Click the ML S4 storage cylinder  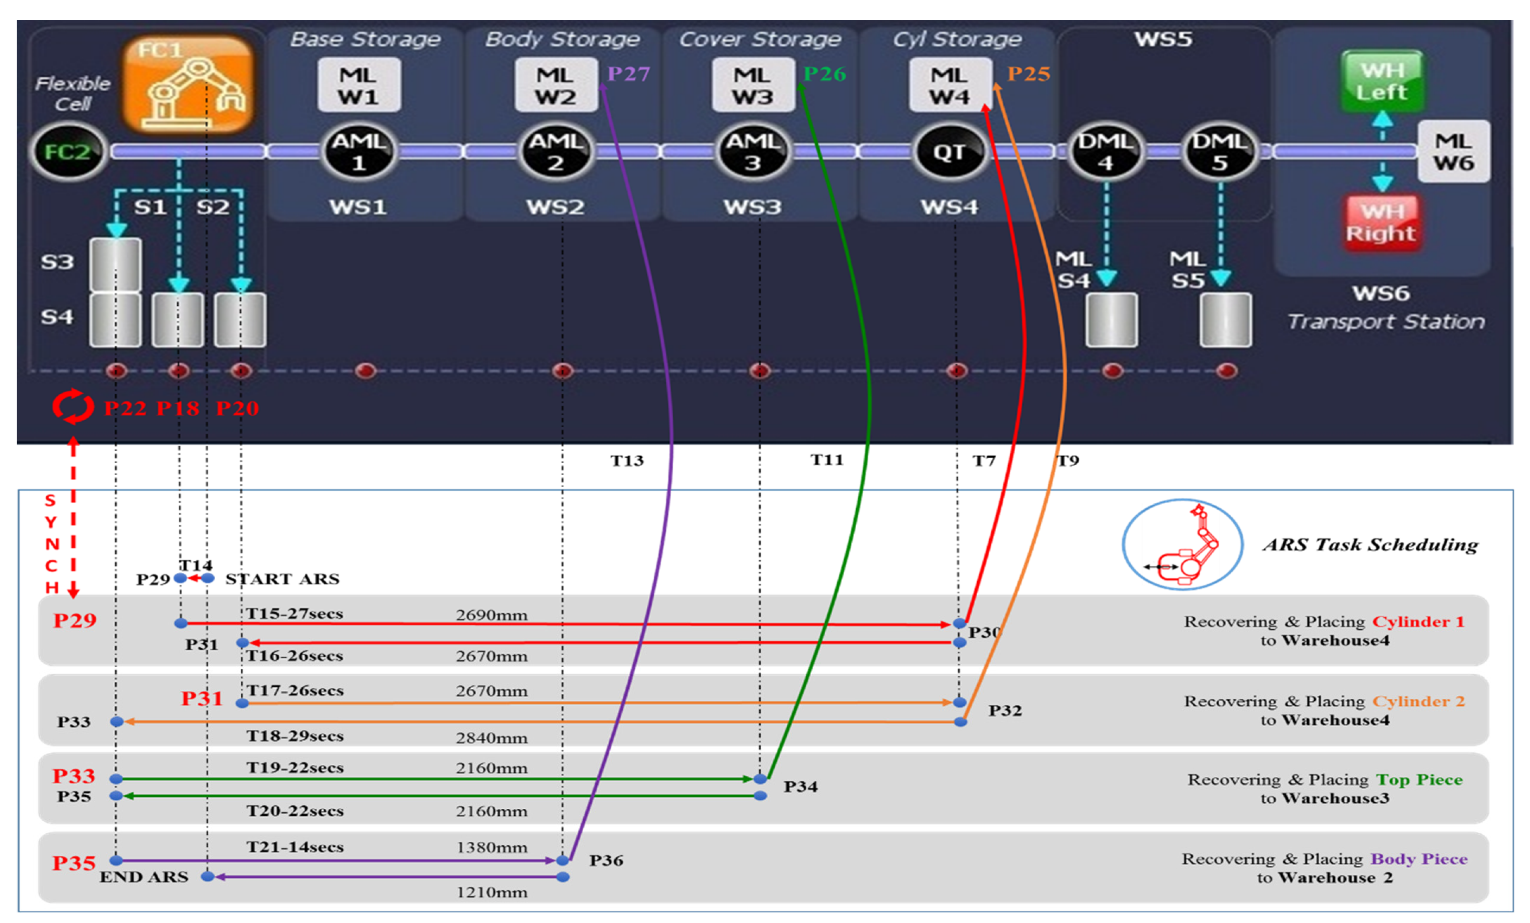tap(1111, 320)
